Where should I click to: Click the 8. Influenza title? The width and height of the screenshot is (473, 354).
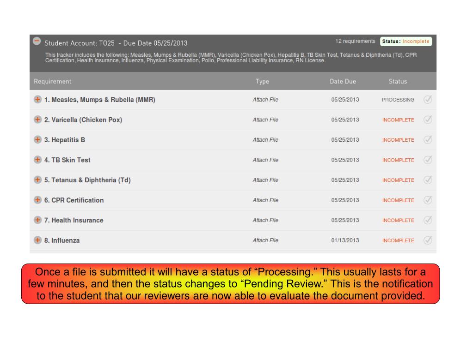point(62,240)
